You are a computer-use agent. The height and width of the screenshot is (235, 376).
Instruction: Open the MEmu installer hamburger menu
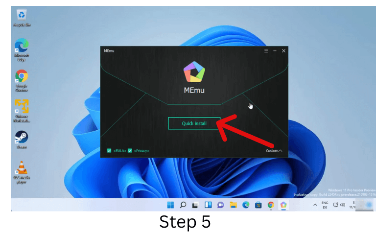tap(266, 51)
